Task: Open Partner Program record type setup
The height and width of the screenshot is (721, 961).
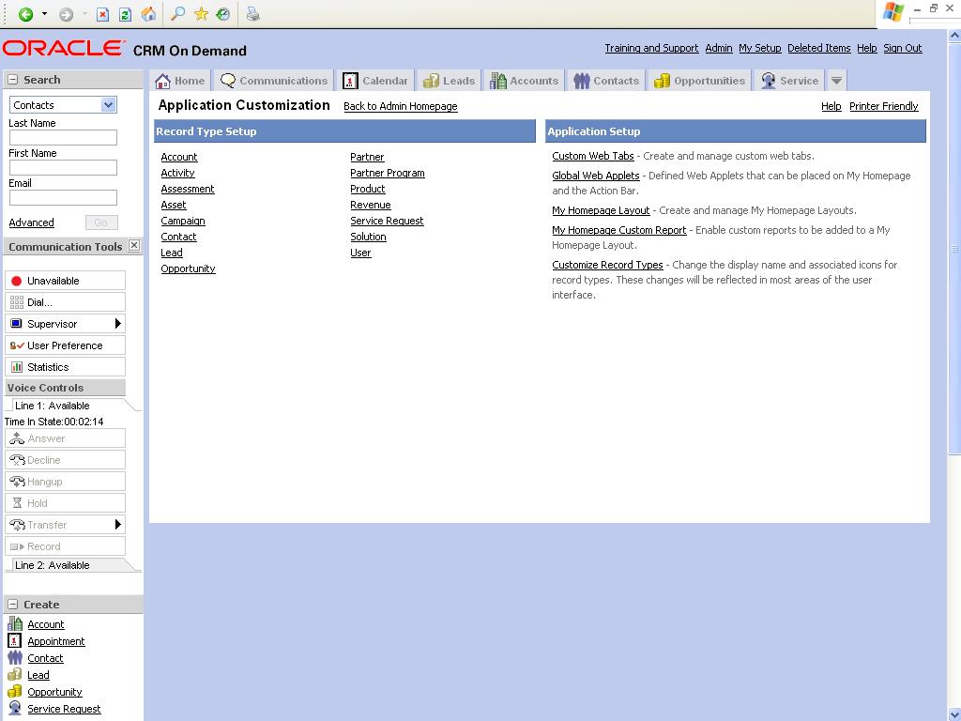Action: [388, 173]
